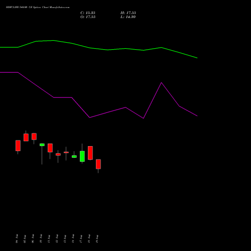Click the 12 Aug date label
The width and height of the screenshot is (251, 251).
pos(57,238)
